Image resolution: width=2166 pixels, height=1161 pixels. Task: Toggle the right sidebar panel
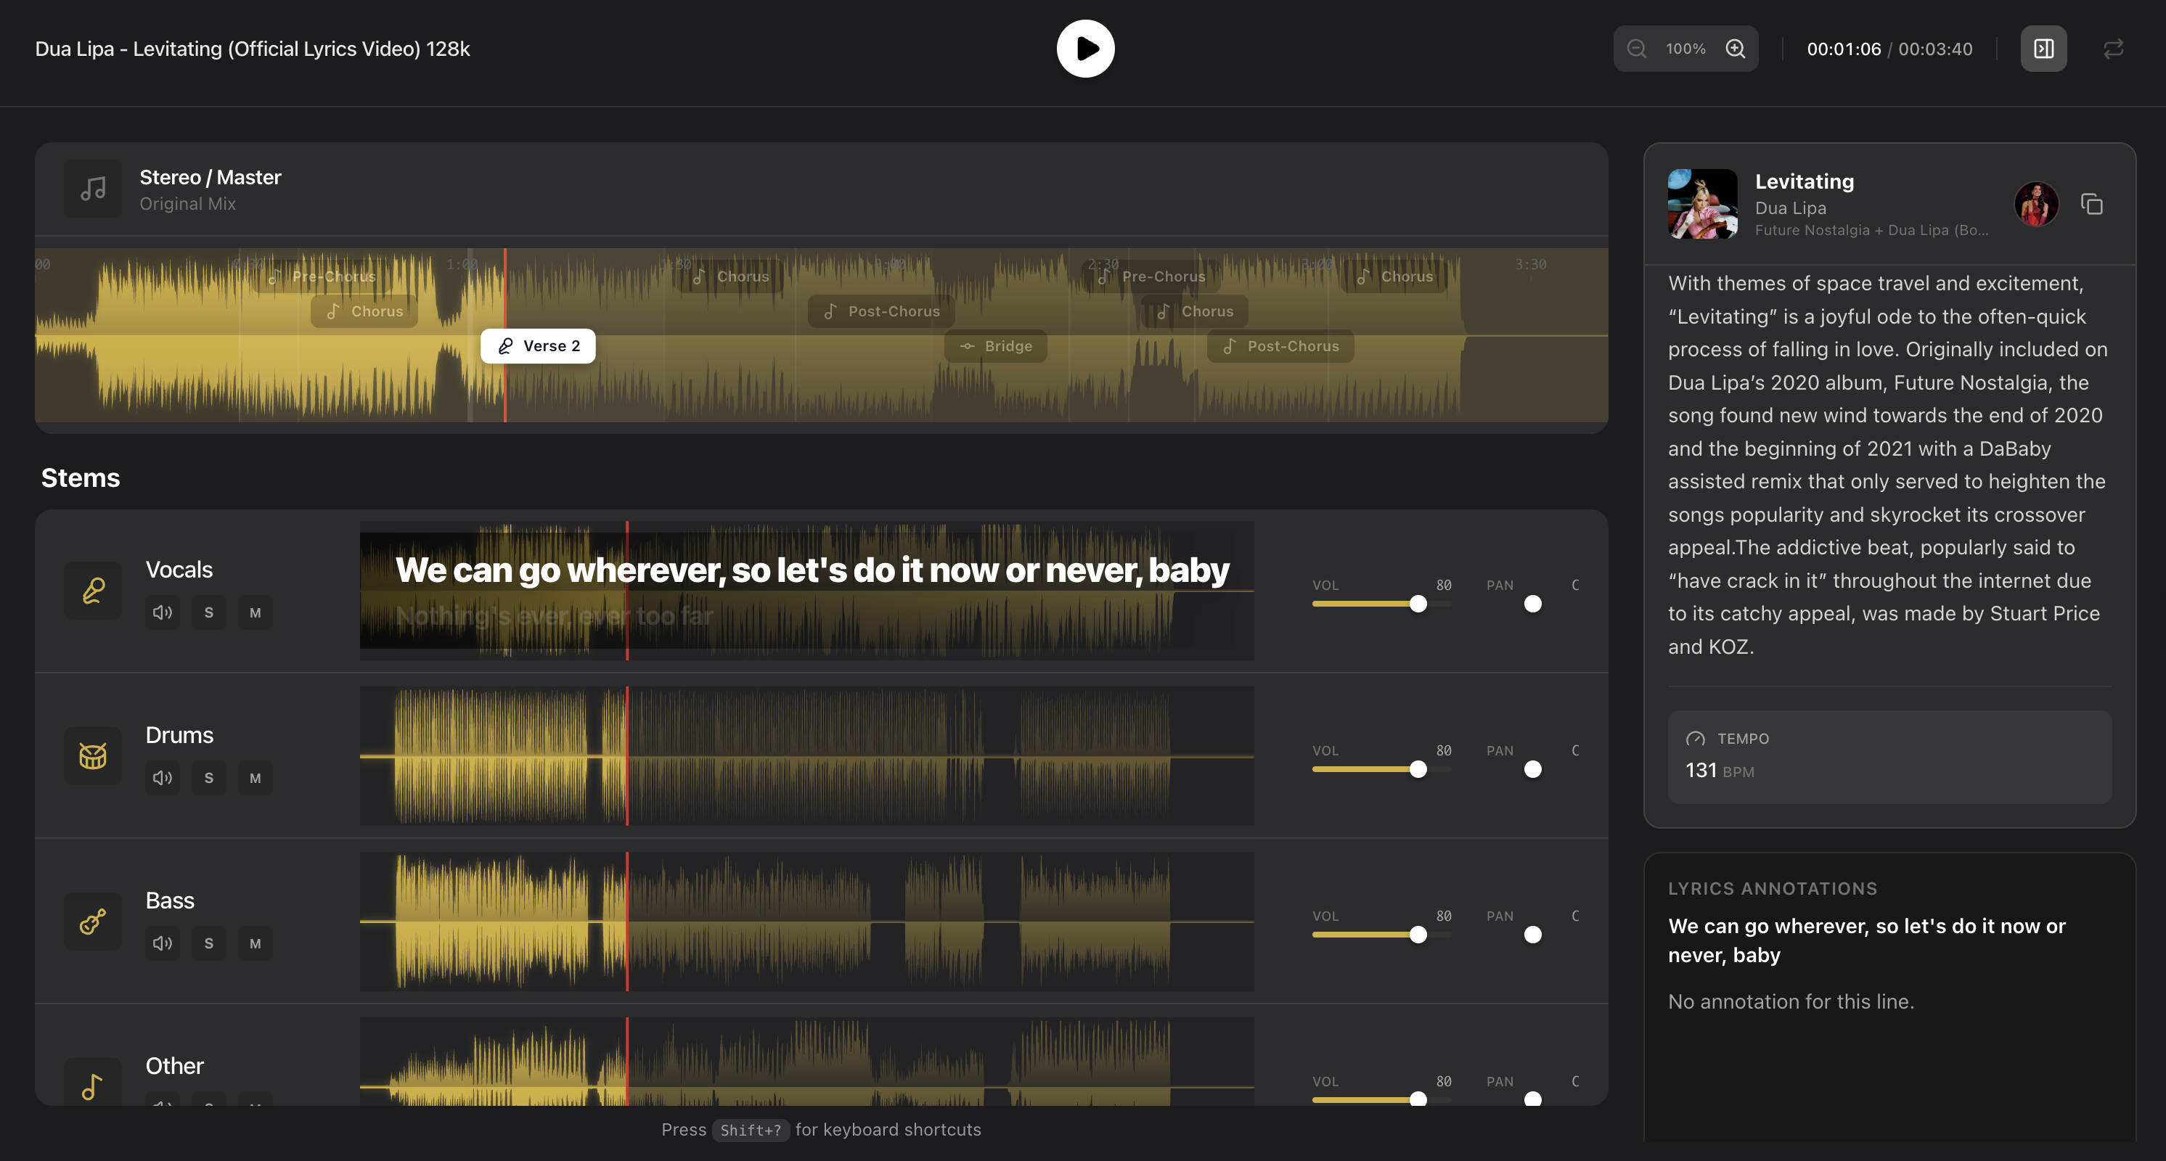(2043, 49)
